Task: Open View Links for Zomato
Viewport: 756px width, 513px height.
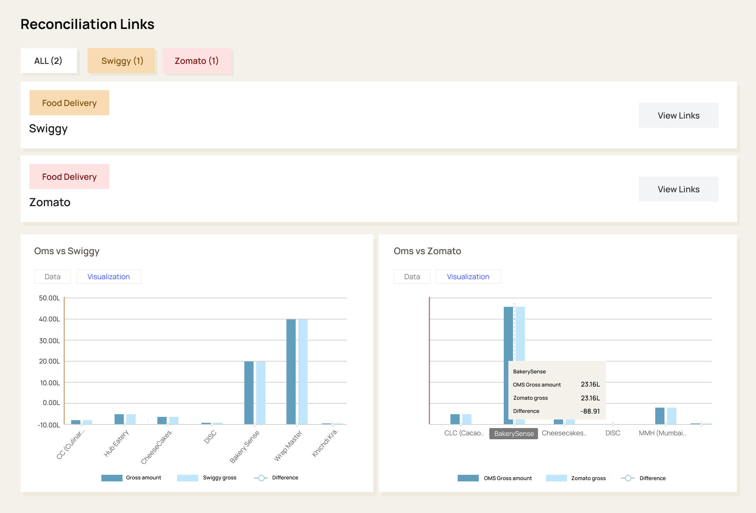Action: pos(678,189)
